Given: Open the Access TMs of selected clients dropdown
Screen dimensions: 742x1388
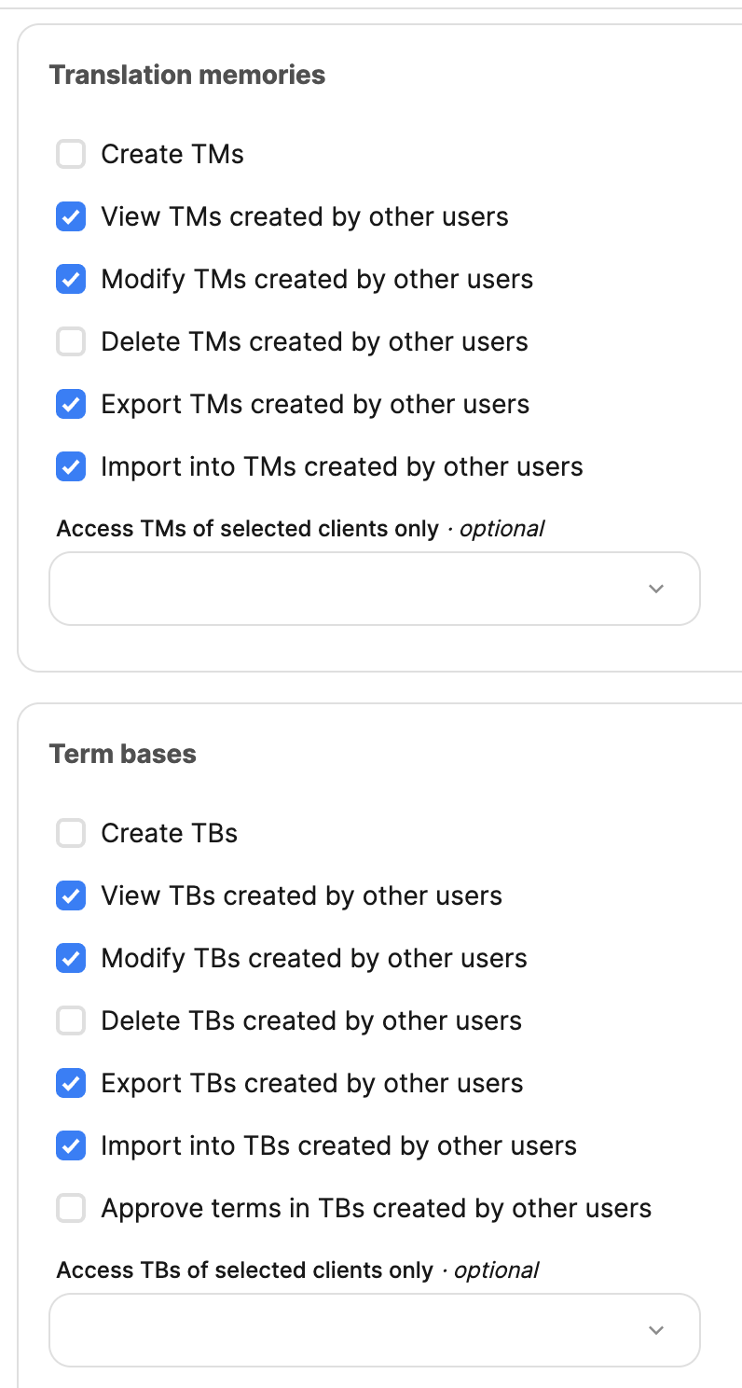Looking at the screenshot, I should (373, 589).
